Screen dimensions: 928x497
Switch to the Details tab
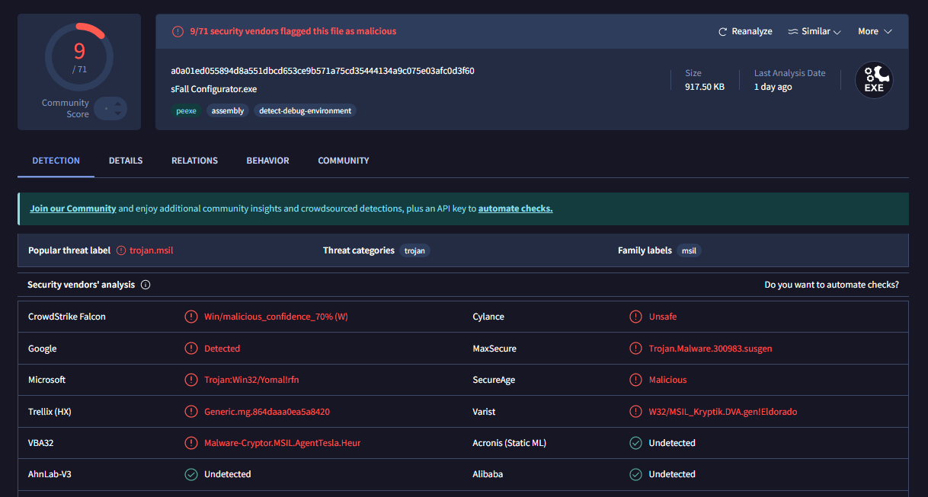126,161
